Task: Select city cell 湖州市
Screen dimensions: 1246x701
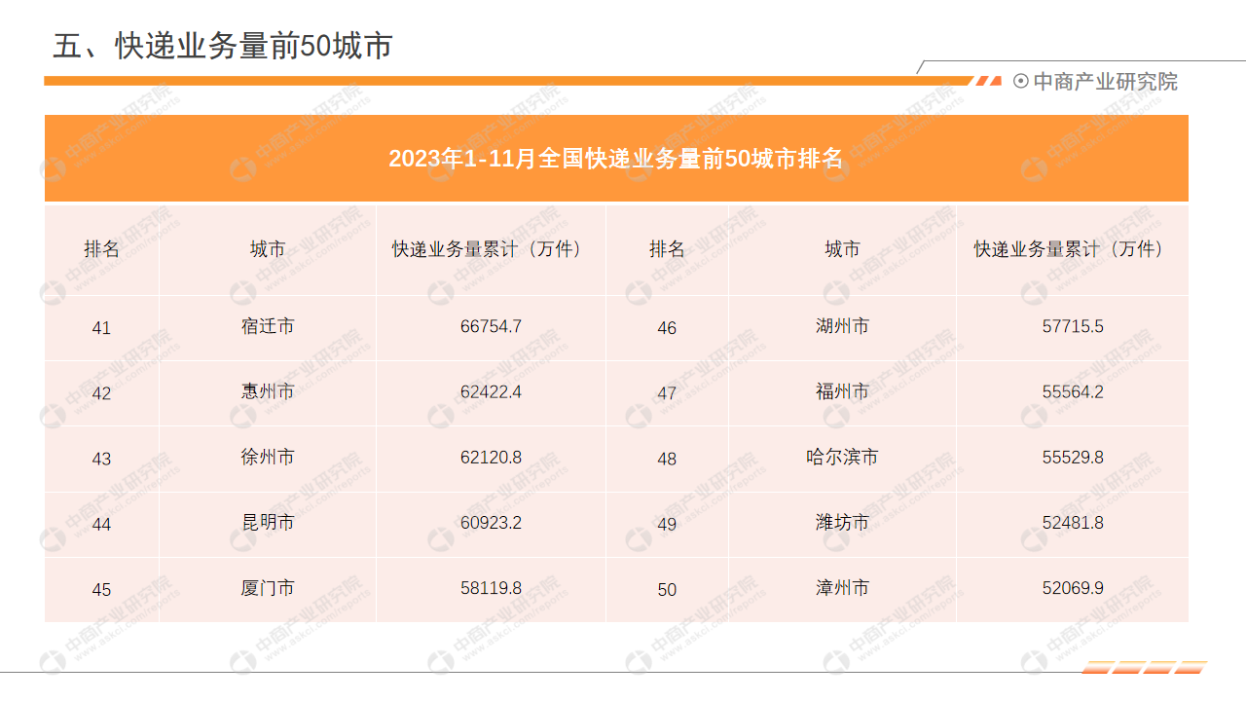Action: point(843,326)
